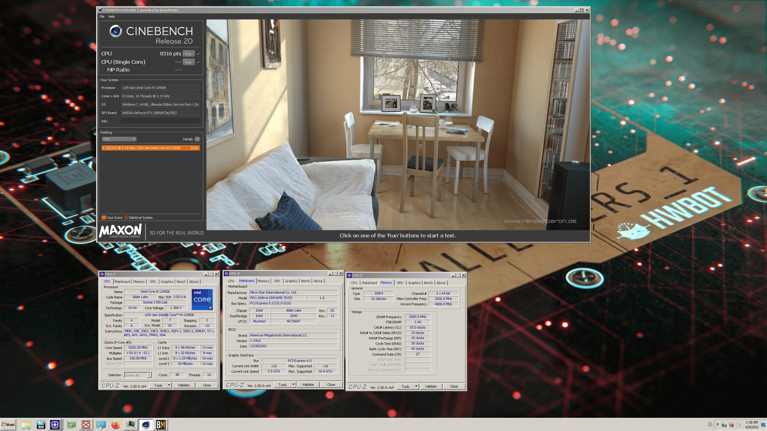The height and width of the screenshot is (431, 767).
Task: Open the volume speaker tray icon
Action: pyautogui.click(x=739, y=425)
